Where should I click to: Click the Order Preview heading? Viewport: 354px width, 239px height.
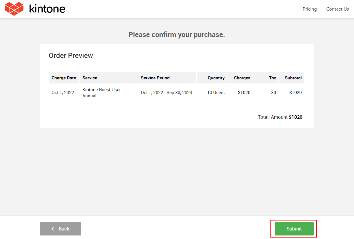(x=71, y=56)
